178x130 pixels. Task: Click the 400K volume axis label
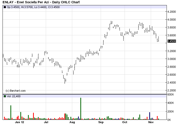click(171, 103)
